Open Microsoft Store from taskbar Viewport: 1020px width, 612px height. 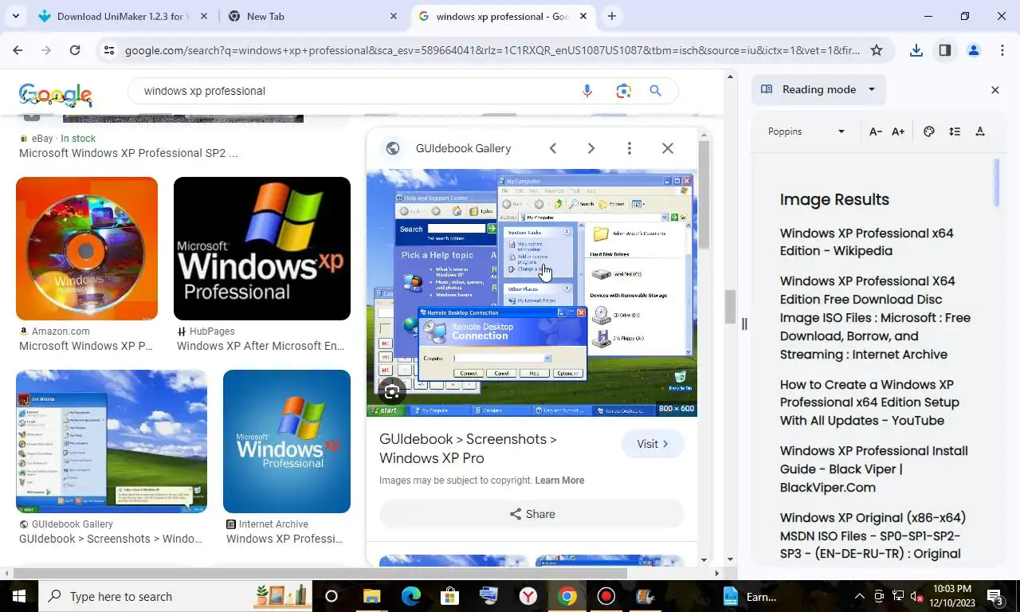click(x=450, y=596)
